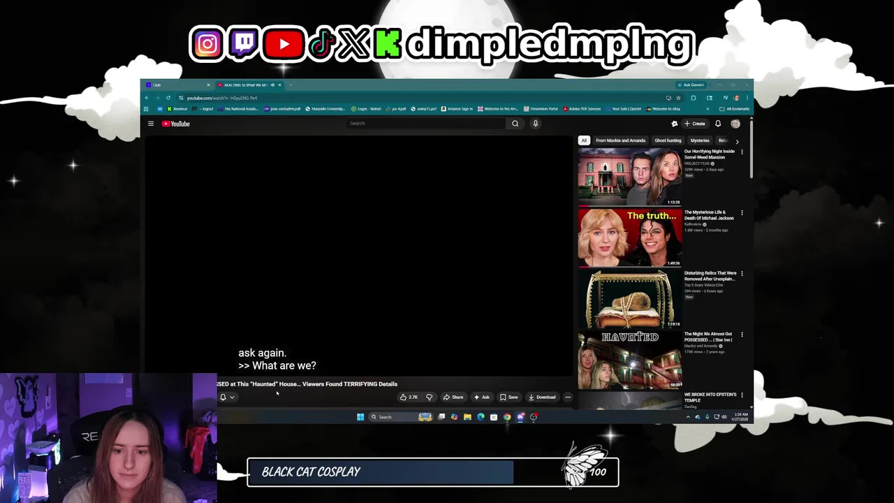Go back in browser history

pos(147,98)
